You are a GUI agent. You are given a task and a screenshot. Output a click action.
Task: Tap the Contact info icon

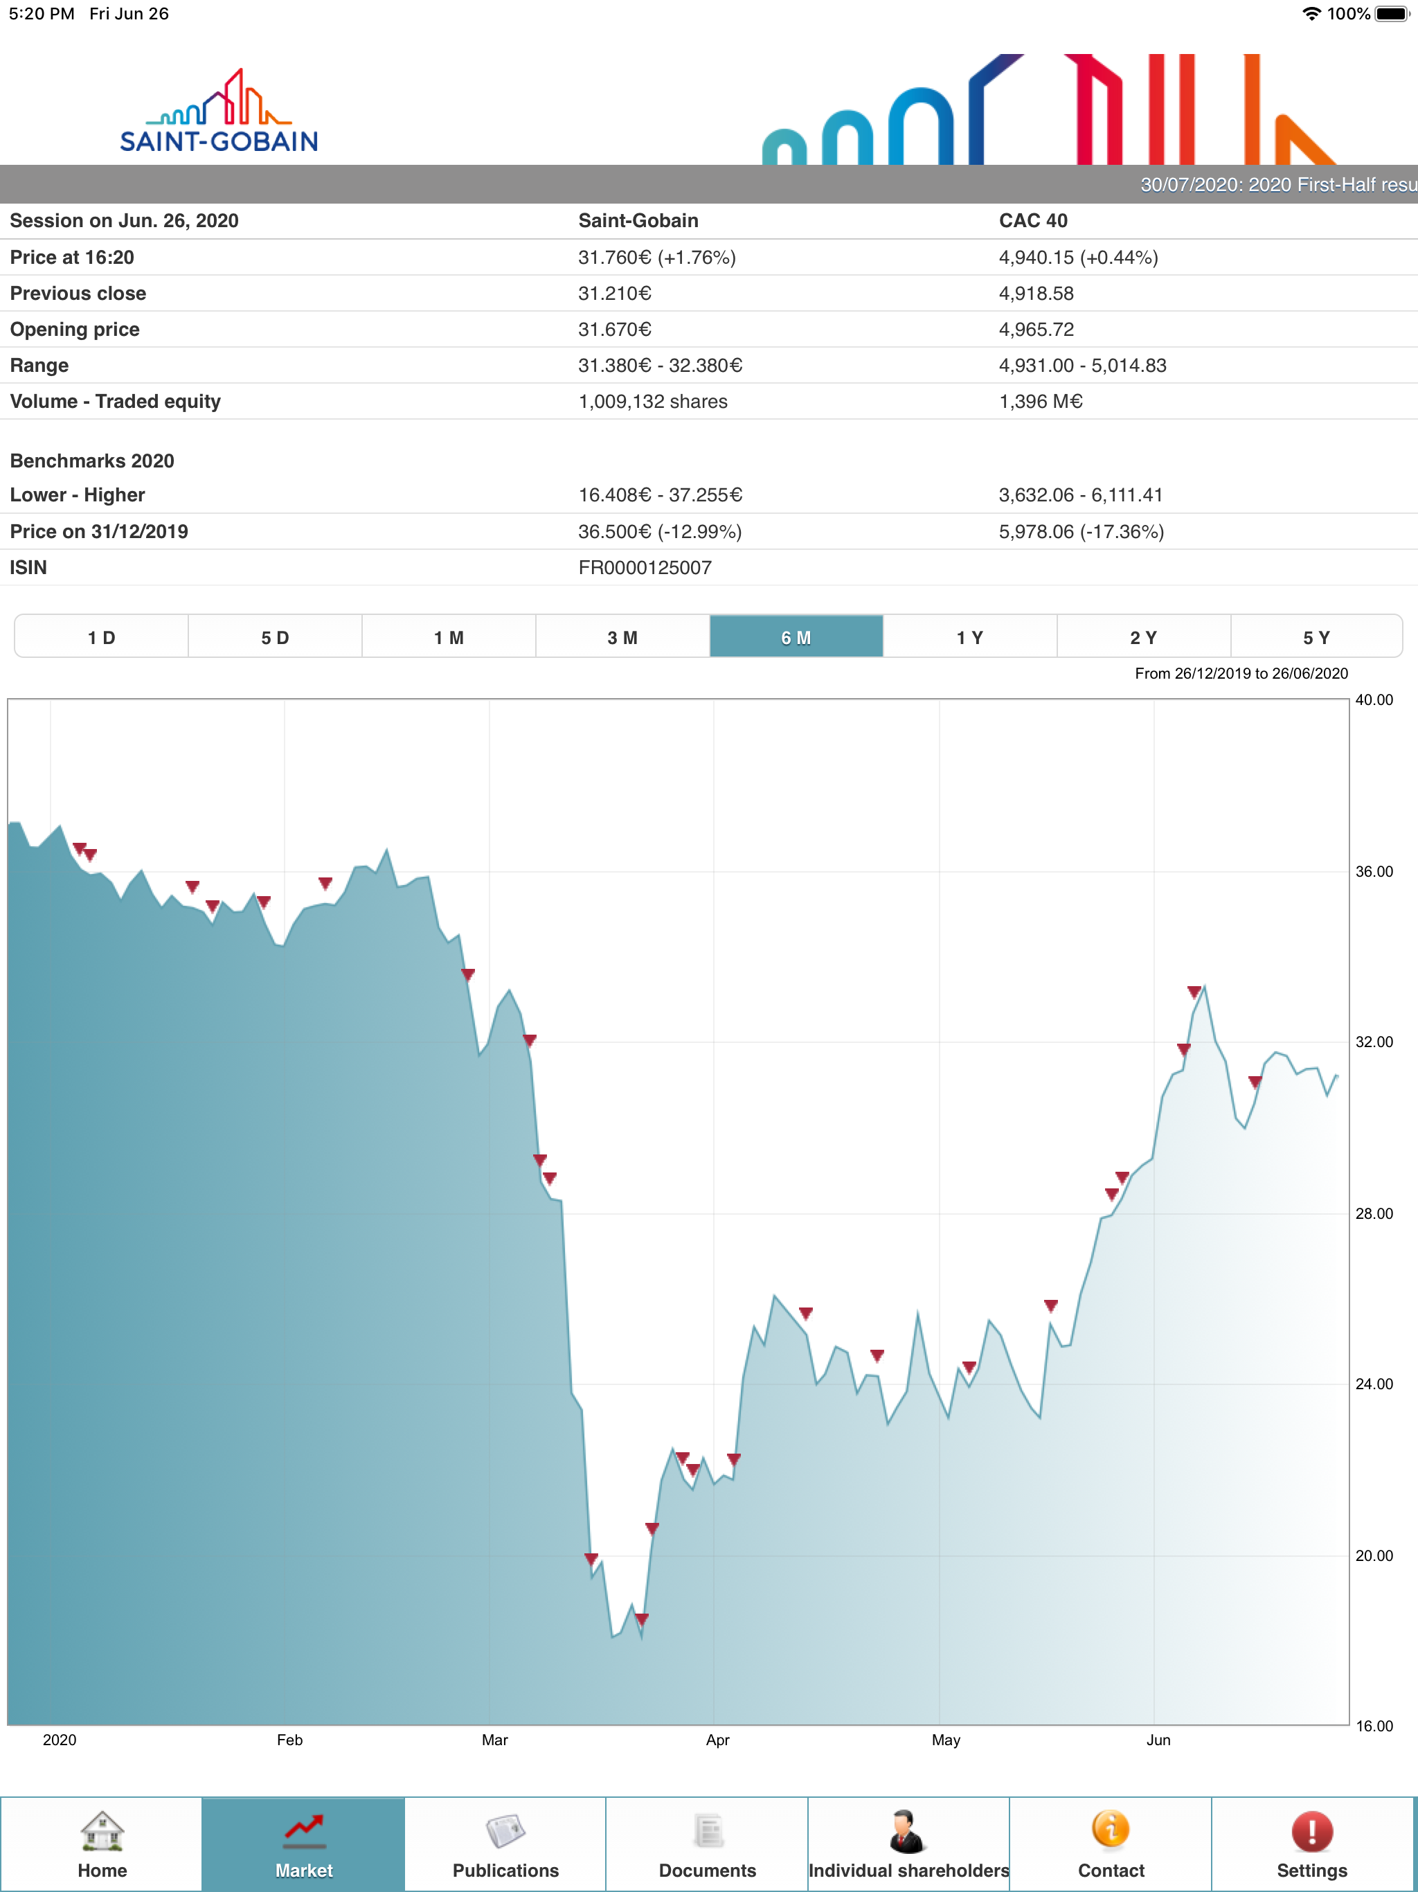point(1110,1830)
